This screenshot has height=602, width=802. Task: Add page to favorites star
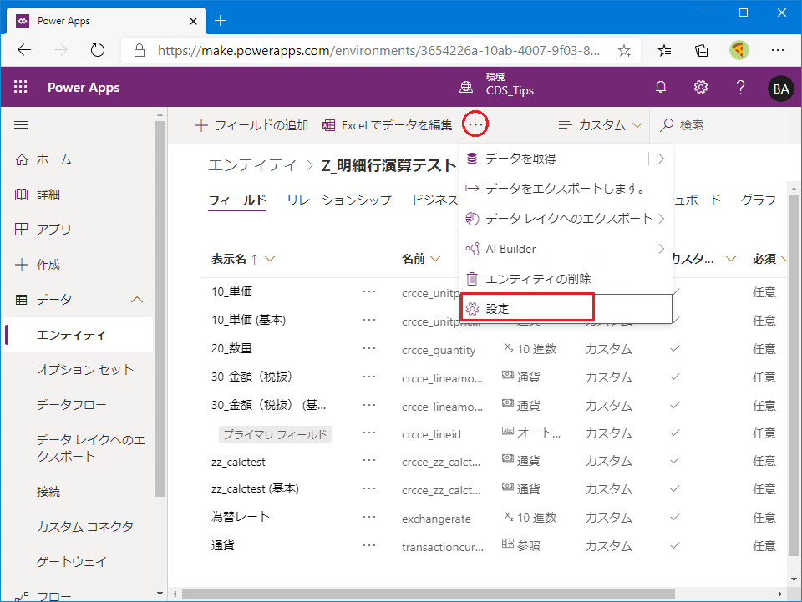tap(624, 51)
